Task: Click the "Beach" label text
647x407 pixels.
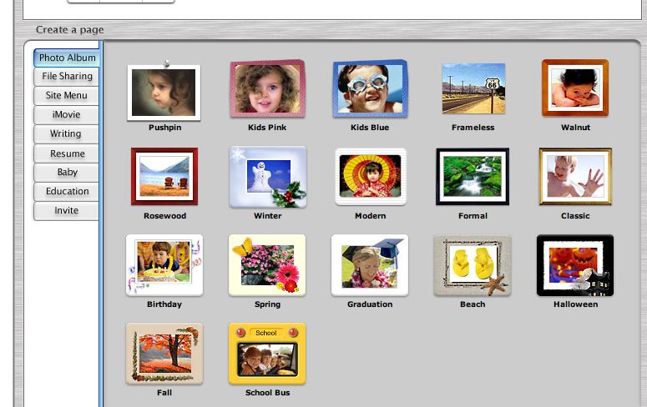Action: click(x=473, y=304)
